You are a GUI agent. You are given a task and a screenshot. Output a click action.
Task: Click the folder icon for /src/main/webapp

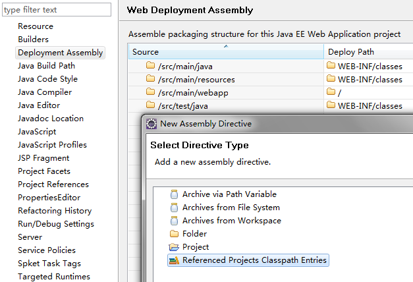(150, 92)
